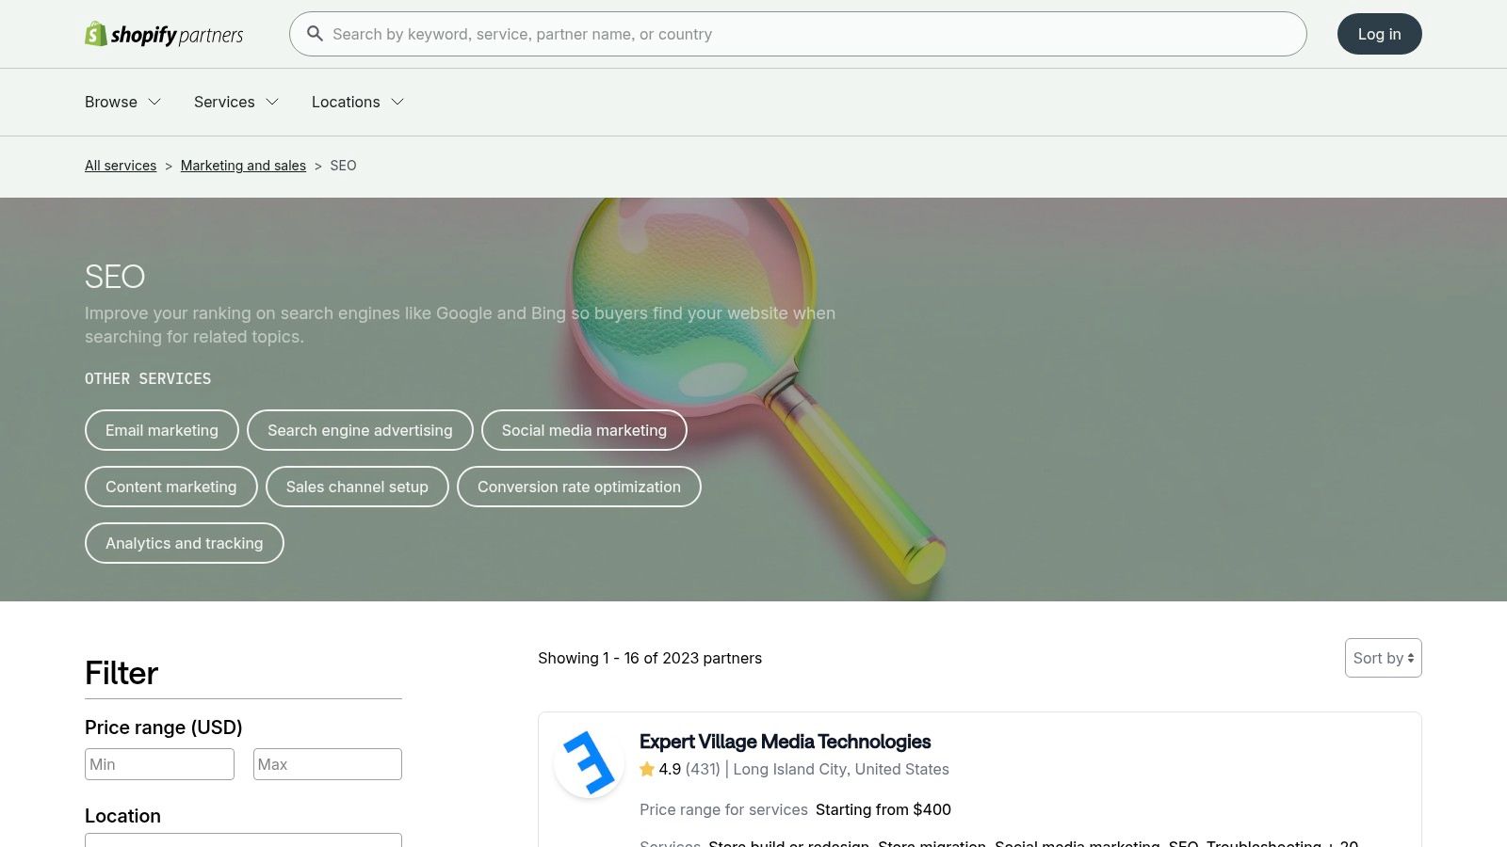Open the Marketing and sales breadcrumb link
Screen dimensions: 1507x847
click(243, 166)
